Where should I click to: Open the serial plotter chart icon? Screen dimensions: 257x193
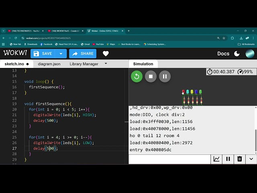point(216,159)
